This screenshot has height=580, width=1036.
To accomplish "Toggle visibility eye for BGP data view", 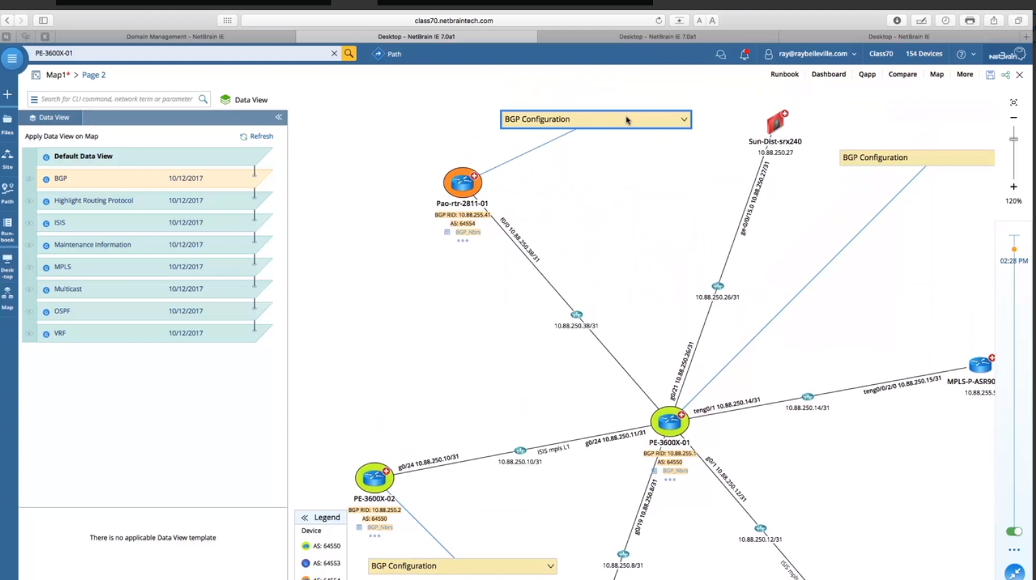I will pyautogui.click(x=29, y=179).
